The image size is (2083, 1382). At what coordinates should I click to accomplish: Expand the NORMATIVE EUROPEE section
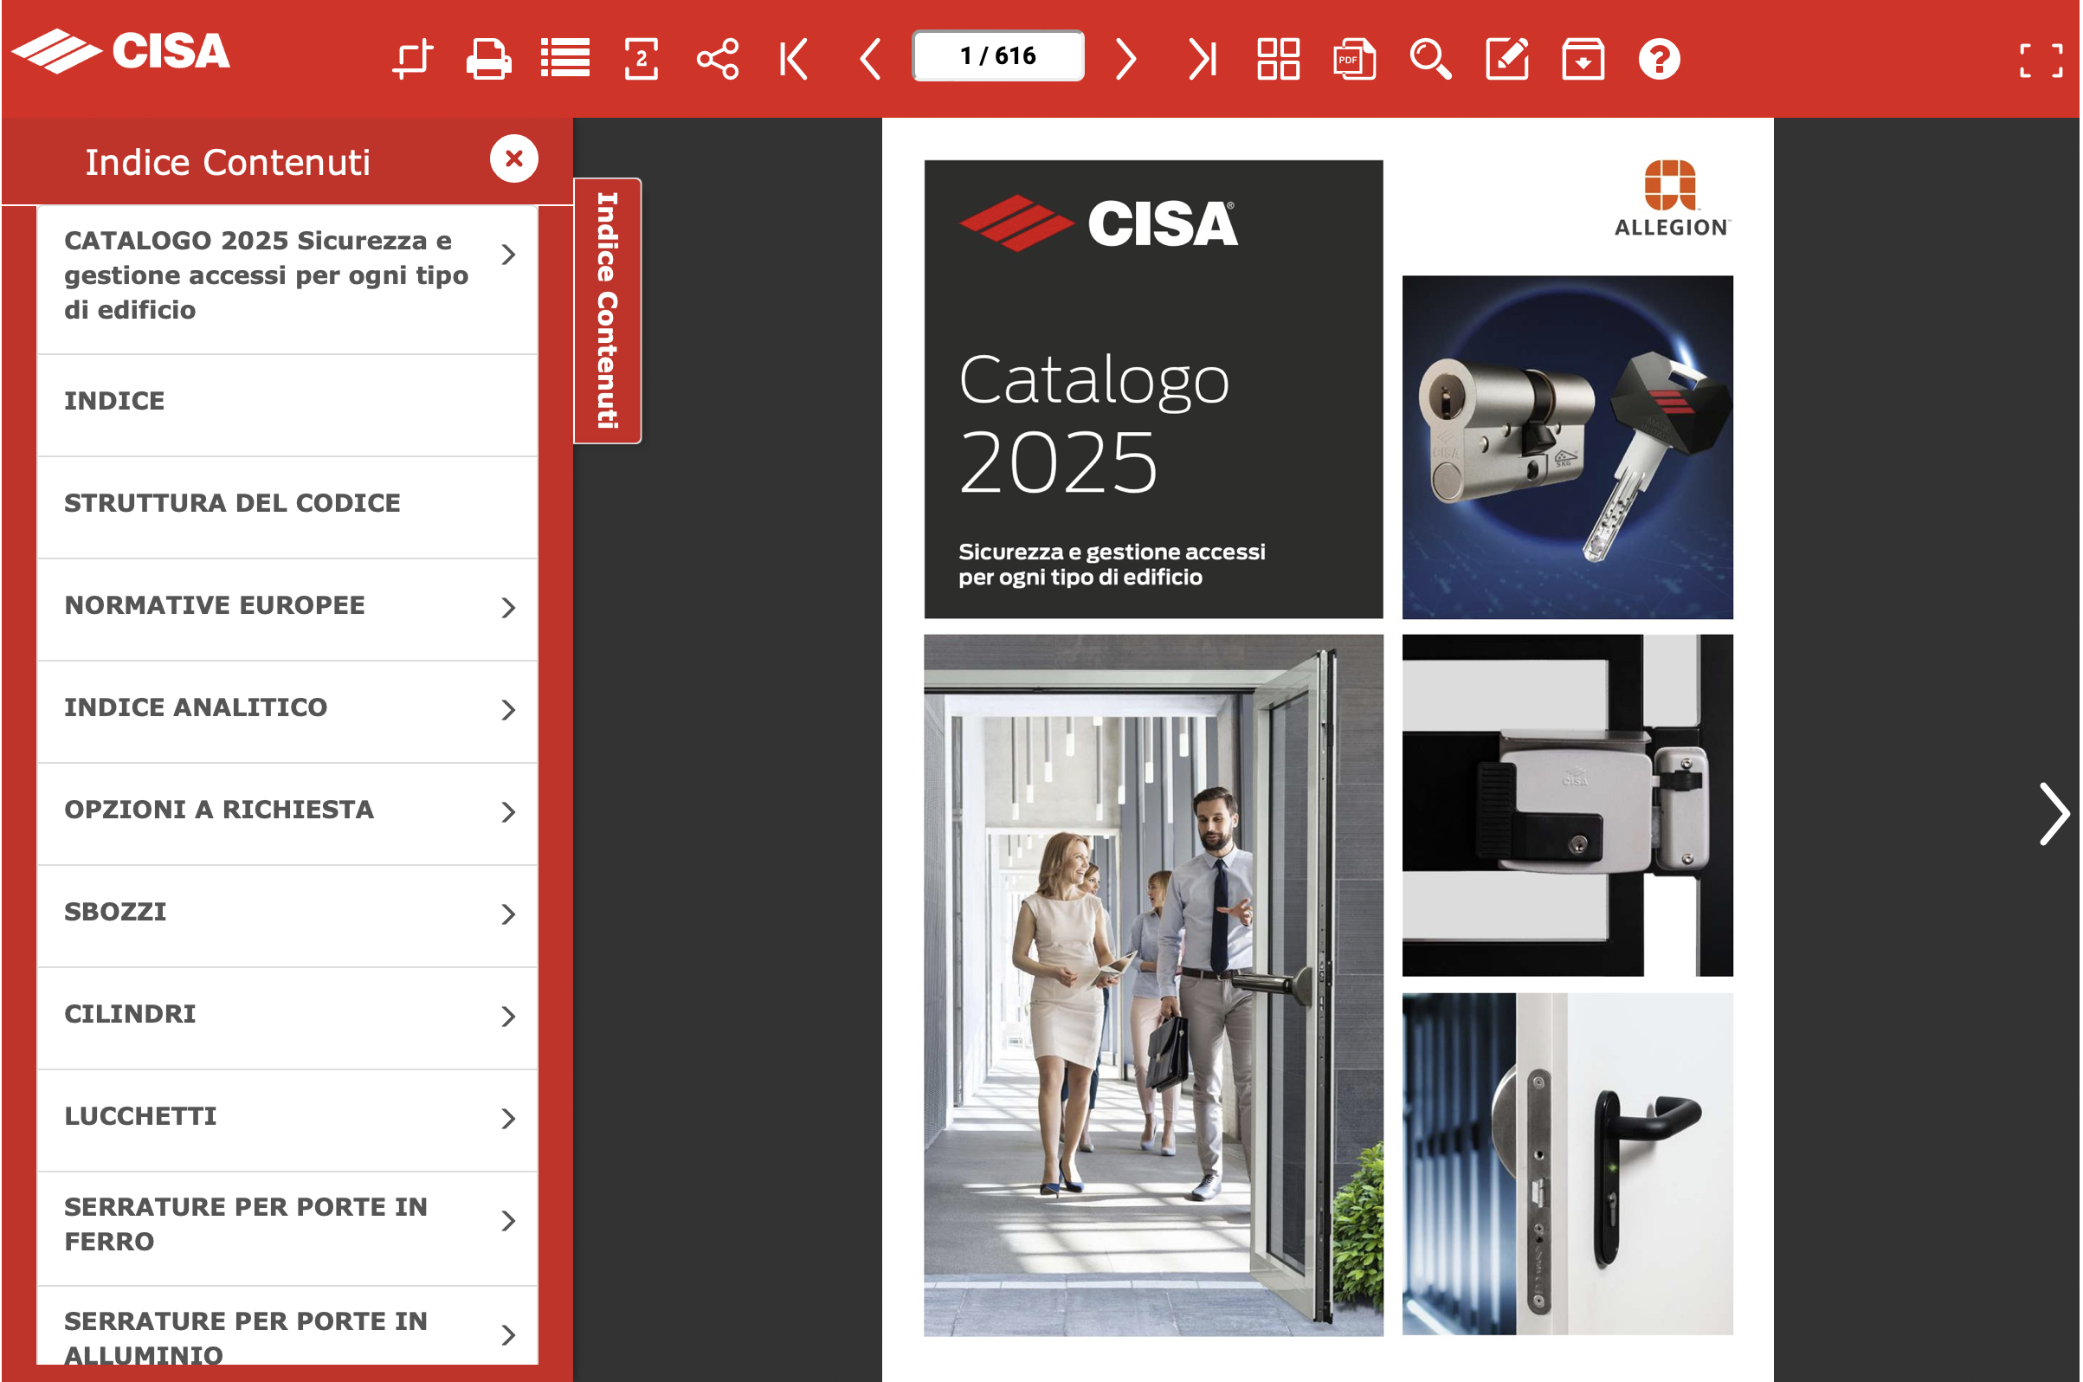point(507,607)
